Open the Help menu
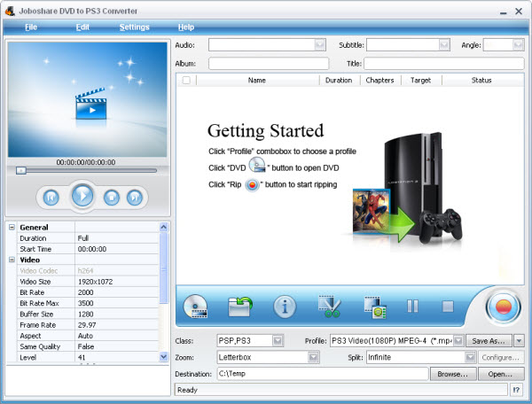Screen dimensions: 532x404 [186, 27]
